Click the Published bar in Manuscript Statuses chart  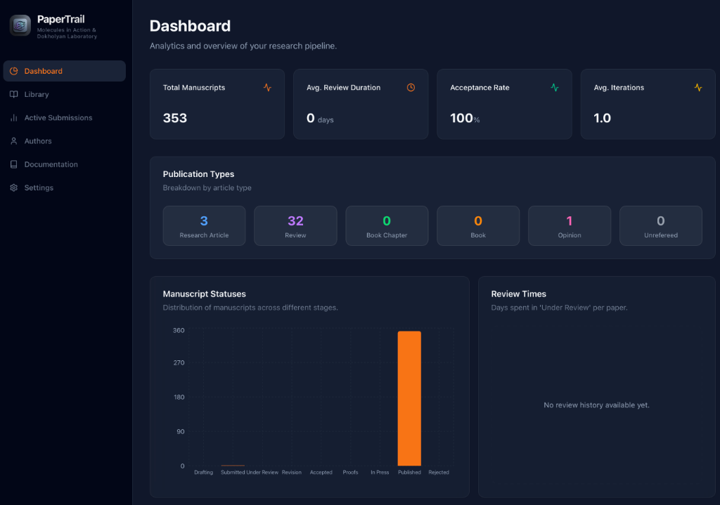[x=409, y=397]
